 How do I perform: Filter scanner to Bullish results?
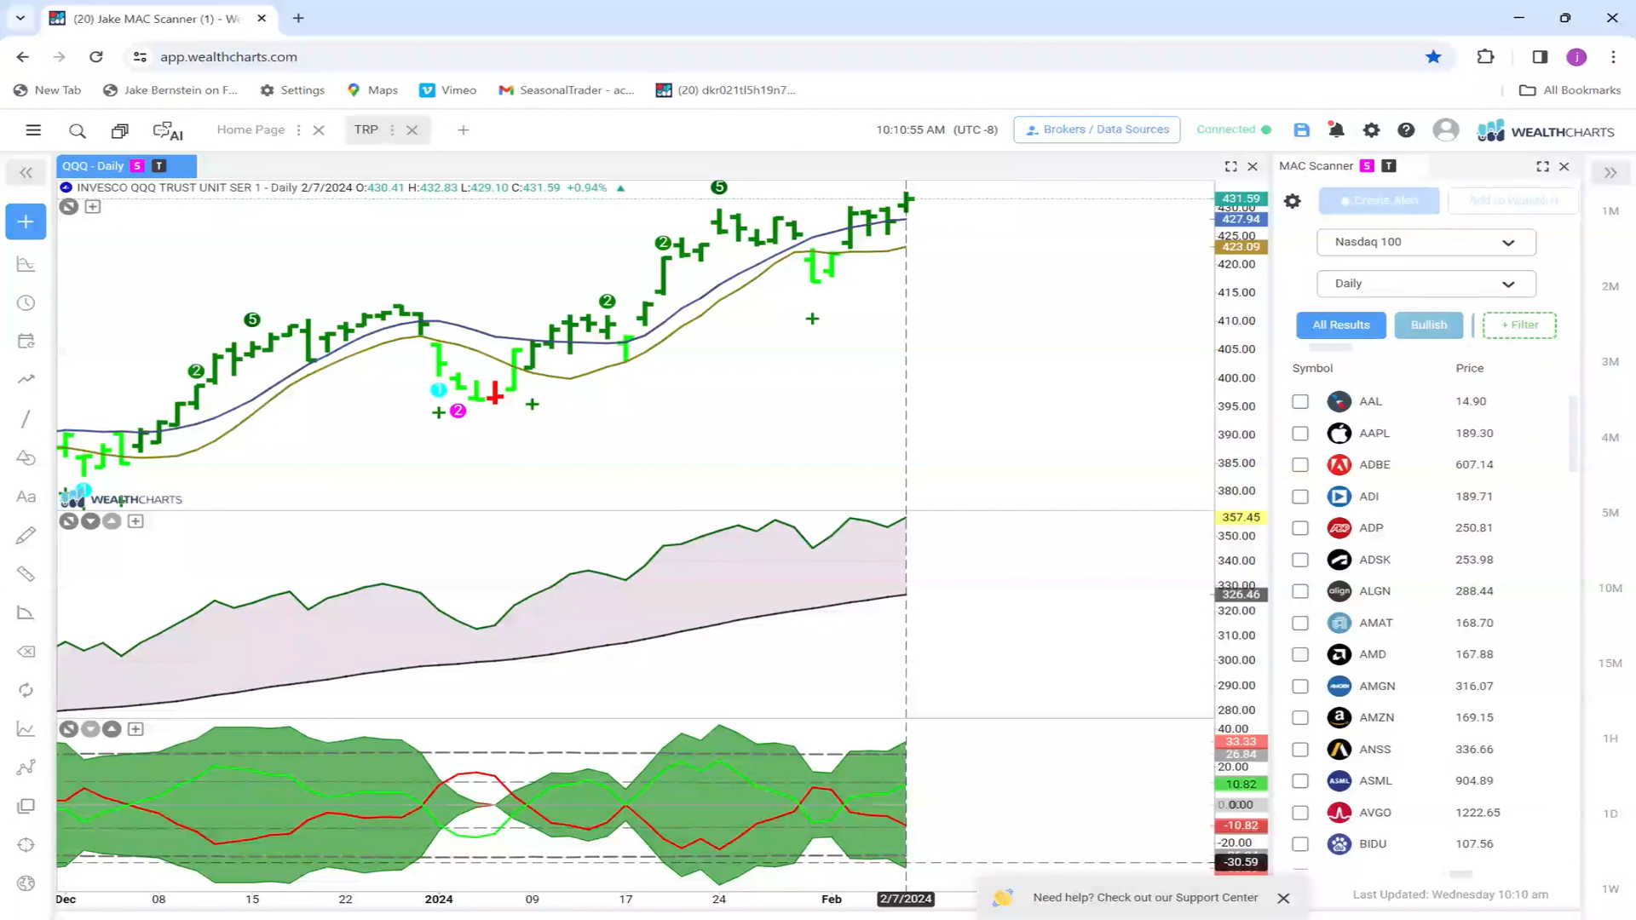1428,325
